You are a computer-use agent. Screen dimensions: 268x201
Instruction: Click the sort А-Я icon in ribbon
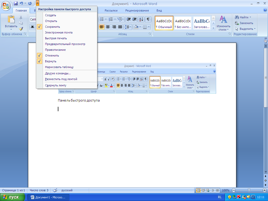click(x=141, y=19)
